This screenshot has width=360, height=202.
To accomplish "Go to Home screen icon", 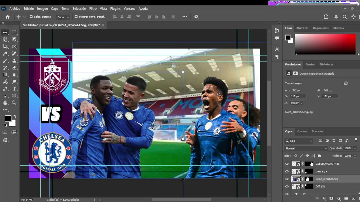I will [8, 17].
